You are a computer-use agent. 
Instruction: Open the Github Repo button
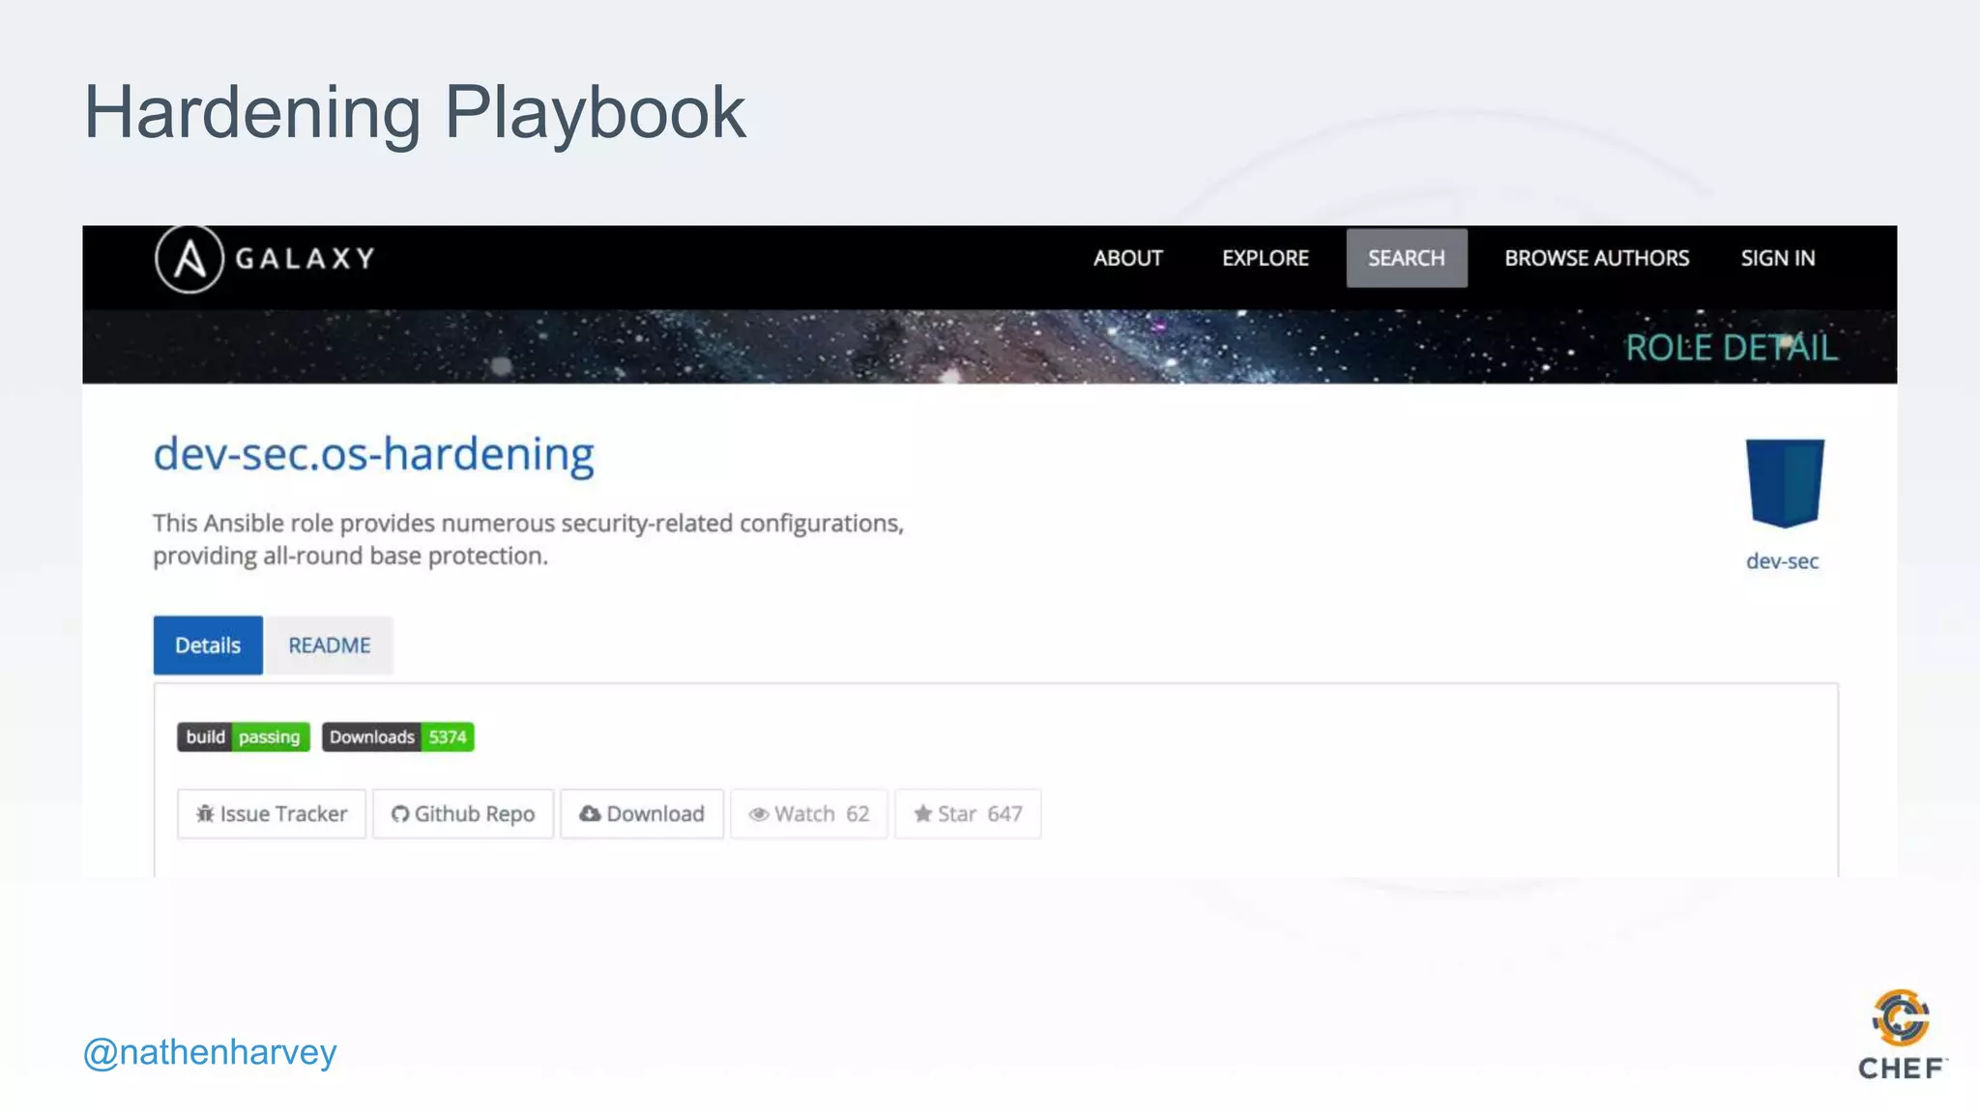pyautogui.click(x=463, y=814)
